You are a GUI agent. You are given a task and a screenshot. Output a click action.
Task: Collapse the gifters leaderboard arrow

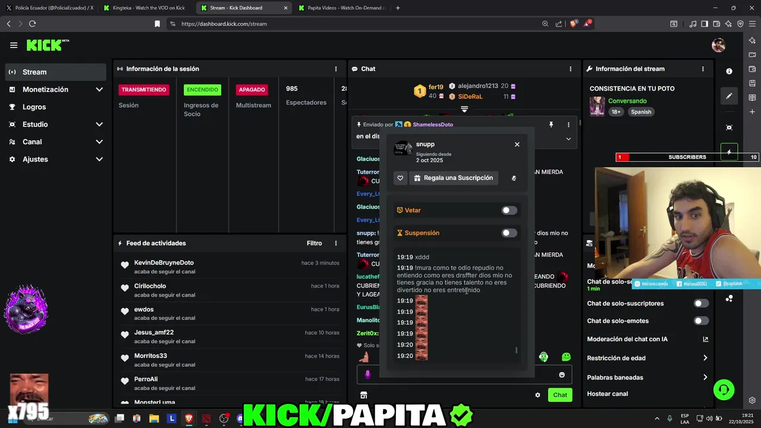click(464, 109)
